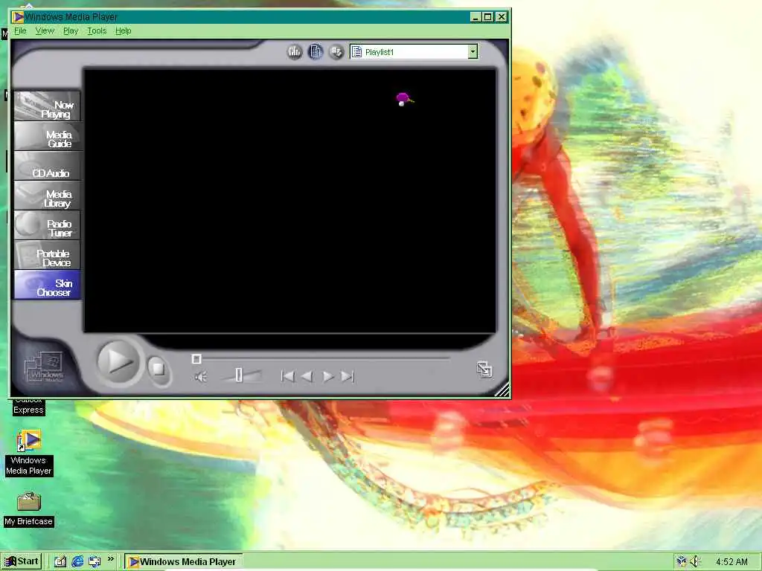Open the Media Guide section
This screenshot has width=762, height=571.
point(47,136)
